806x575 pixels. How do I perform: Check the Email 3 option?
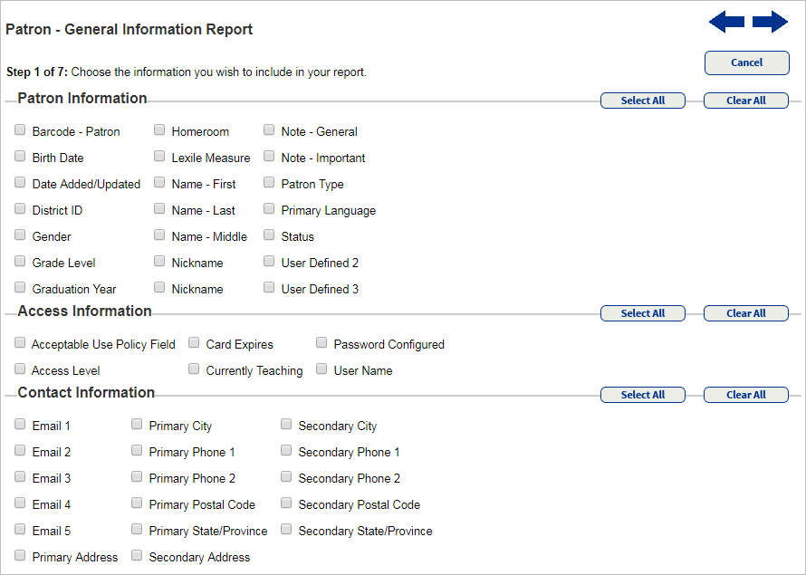19,477
